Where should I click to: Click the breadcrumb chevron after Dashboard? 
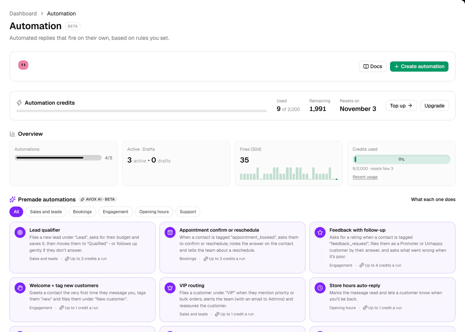point(42,14)
